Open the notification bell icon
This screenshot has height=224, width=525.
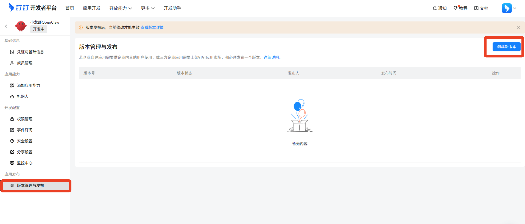pos(435,8)
